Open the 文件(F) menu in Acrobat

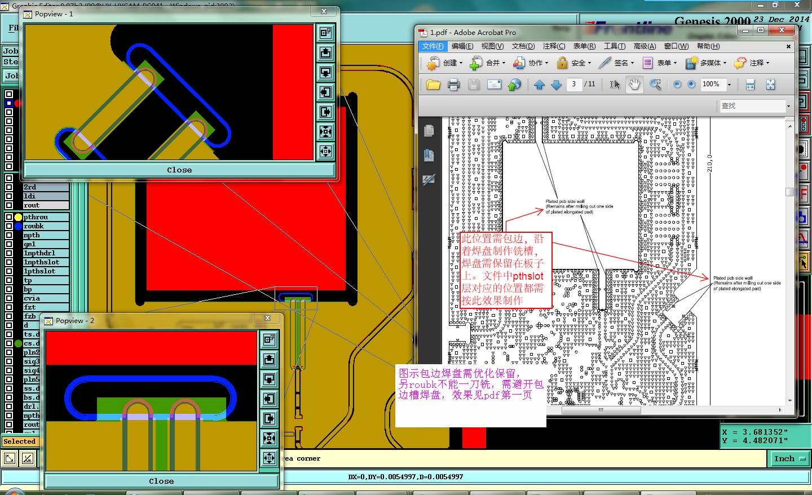point(433,46)
